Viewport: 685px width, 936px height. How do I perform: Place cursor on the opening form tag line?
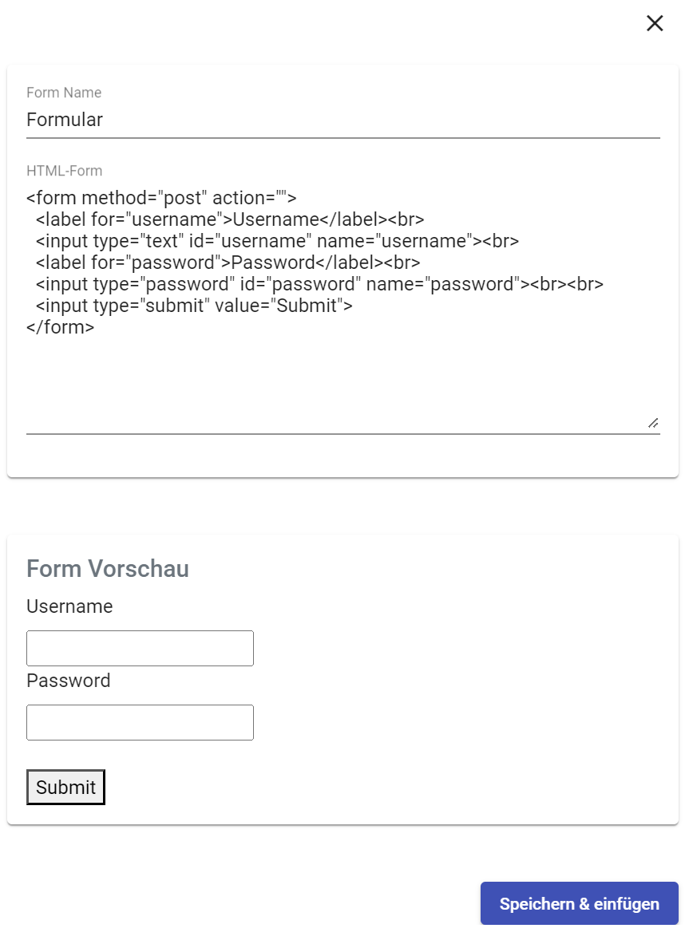(161, 197)
